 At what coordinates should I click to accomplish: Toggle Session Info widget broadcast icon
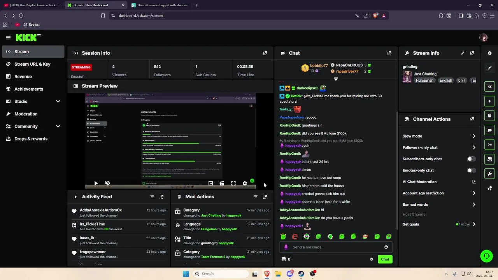coord(490,145)
